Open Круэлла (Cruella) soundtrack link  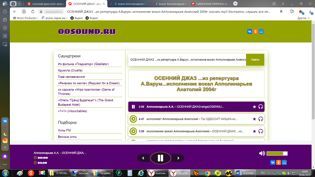70,70
